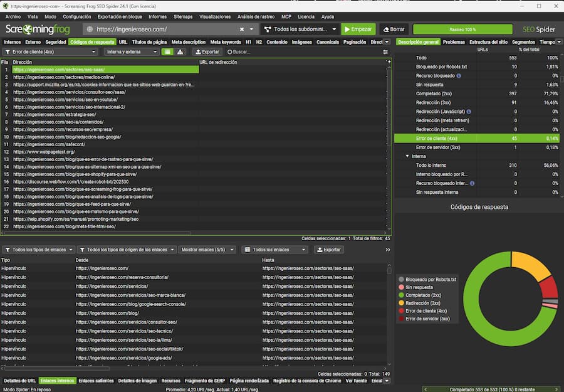Click info icon next to Recurso bloqueado inter...
The width and height of the screenshot is (564, 392).
[x=472, y=183]
